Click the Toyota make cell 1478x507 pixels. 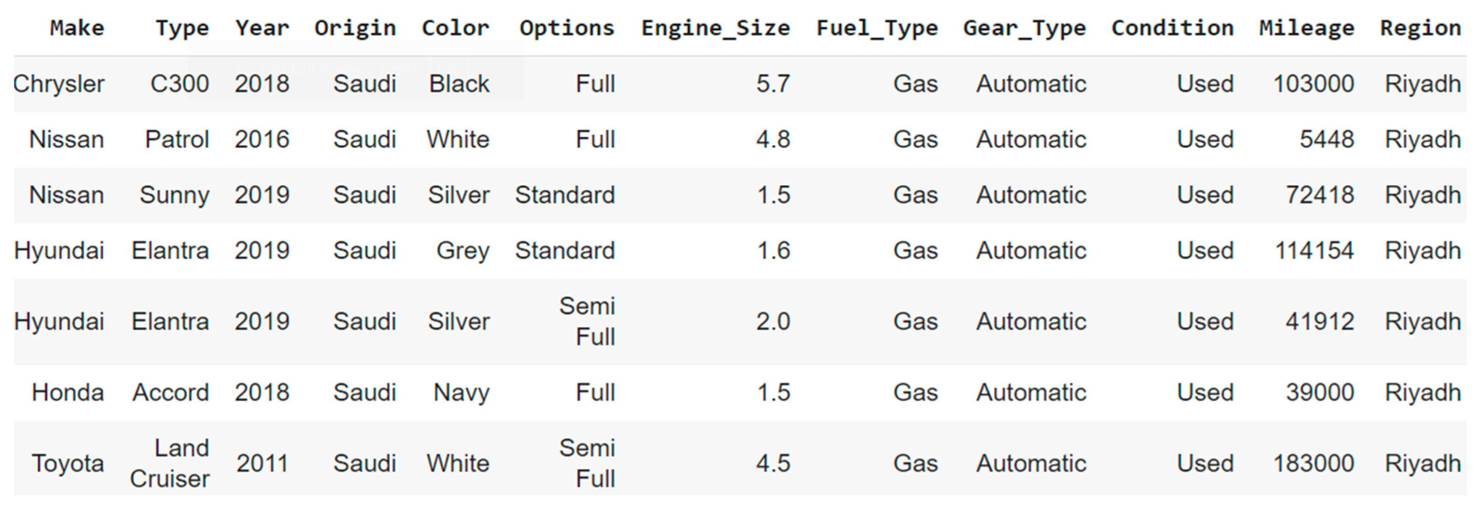(x=68, y=464)
